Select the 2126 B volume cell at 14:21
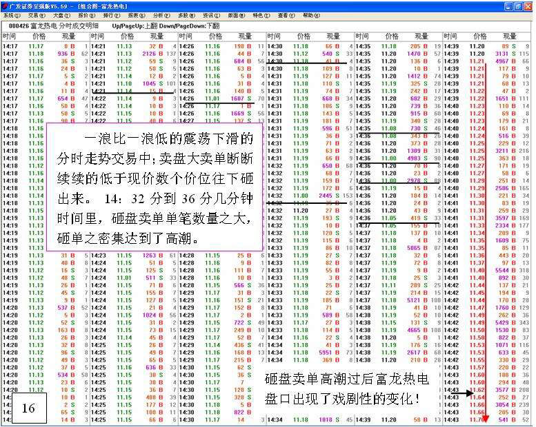Viewport: 536px width, 427px height. (152, 54)
